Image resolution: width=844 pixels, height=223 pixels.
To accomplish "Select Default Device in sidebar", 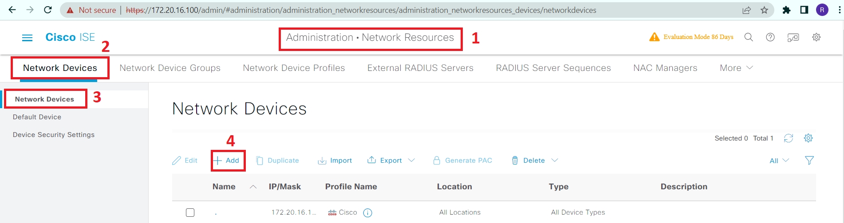I will tap(37, 117).
